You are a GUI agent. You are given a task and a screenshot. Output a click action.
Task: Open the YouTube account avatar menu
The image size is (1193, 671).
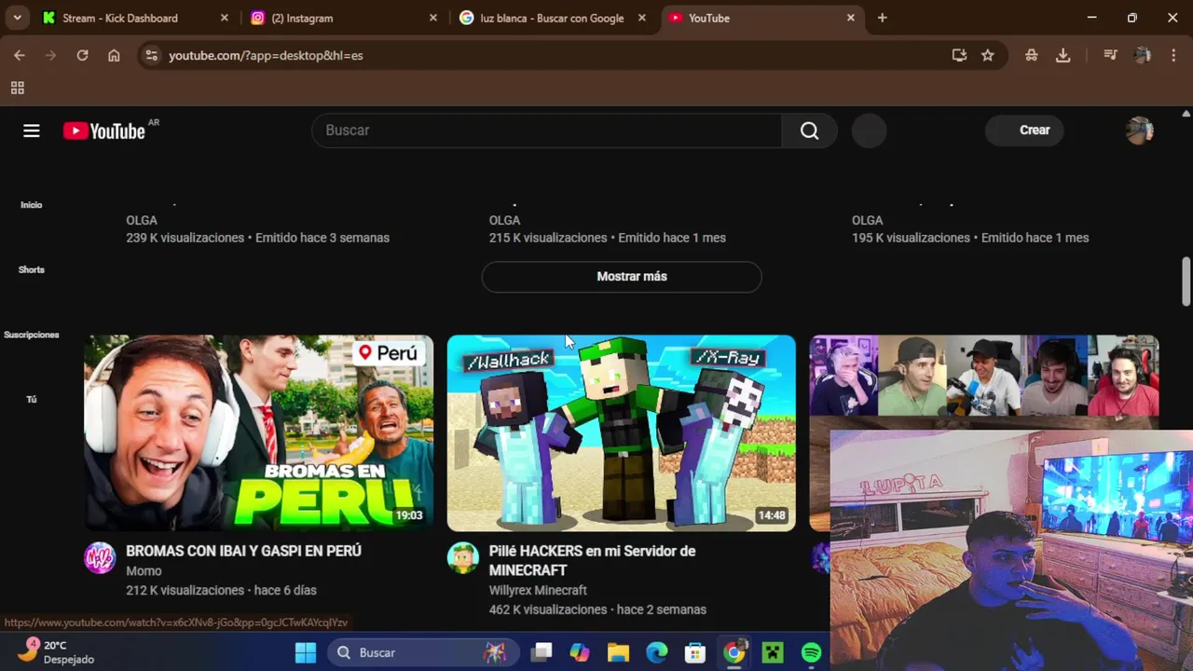point(1139,130)
